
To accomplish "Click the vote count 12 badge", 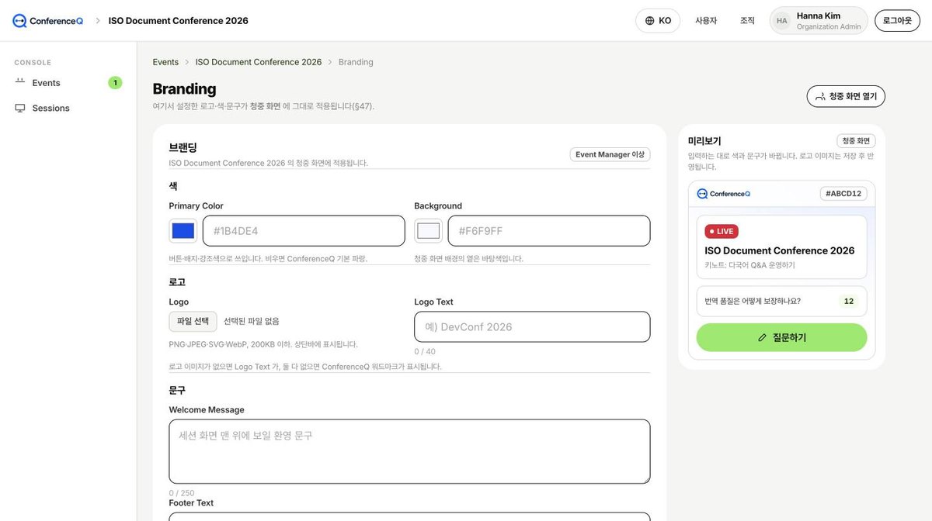I will click(849, 302).
